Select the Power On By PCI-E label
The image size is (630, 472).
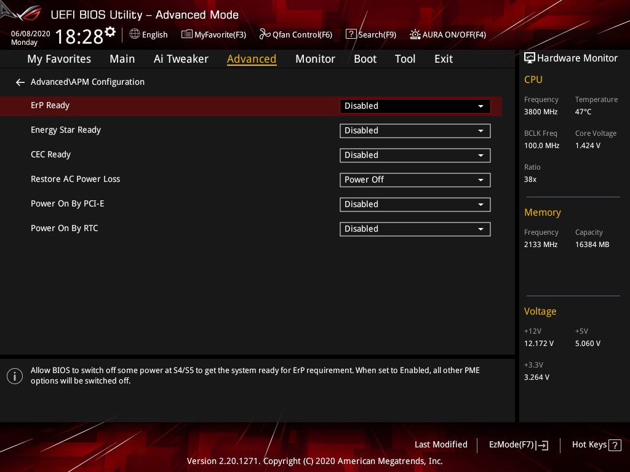(x=68, y=204)
